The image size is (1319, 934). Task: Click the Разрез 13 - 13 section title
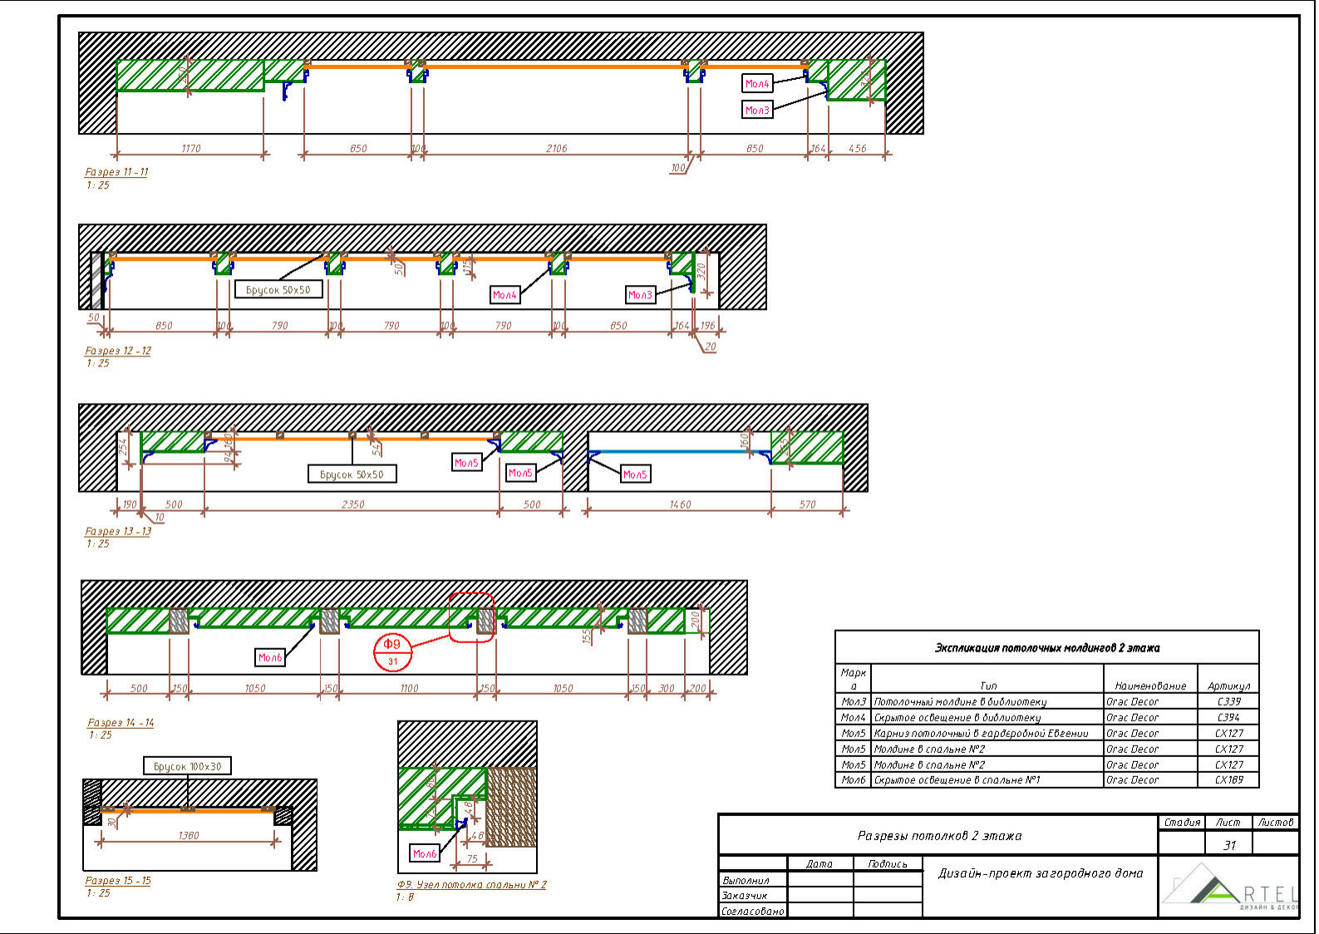(118, 531)
